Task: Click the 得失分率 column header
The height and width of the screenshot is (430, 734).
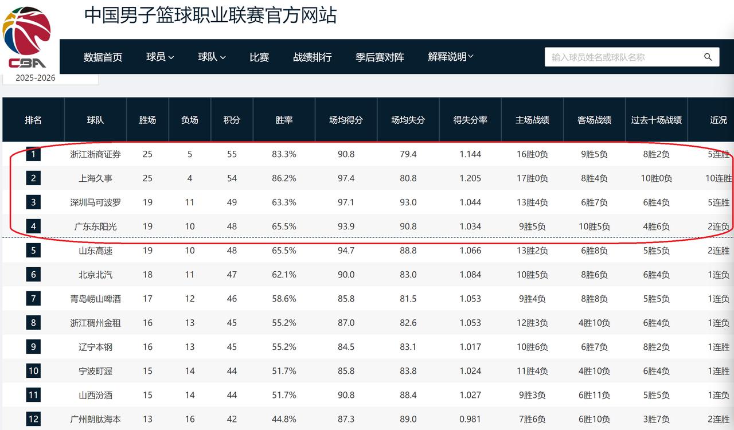Action: (x=470, y=120)
